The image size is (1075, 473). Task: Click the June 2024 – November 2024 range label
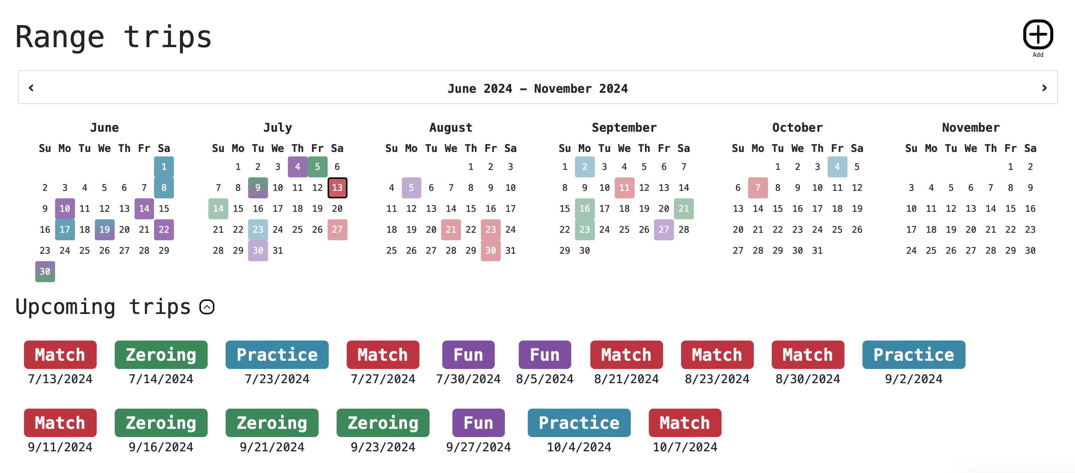537,88
